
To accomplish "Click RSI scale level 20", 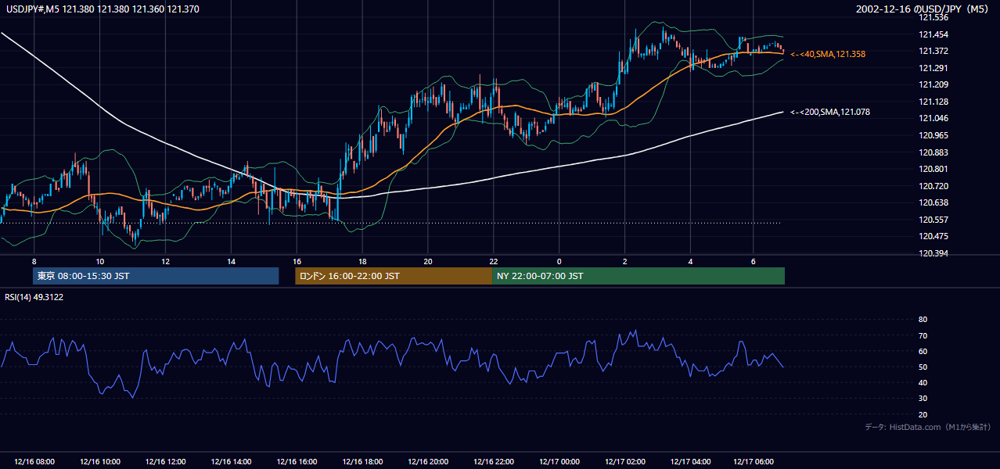I will coord(923,414).
